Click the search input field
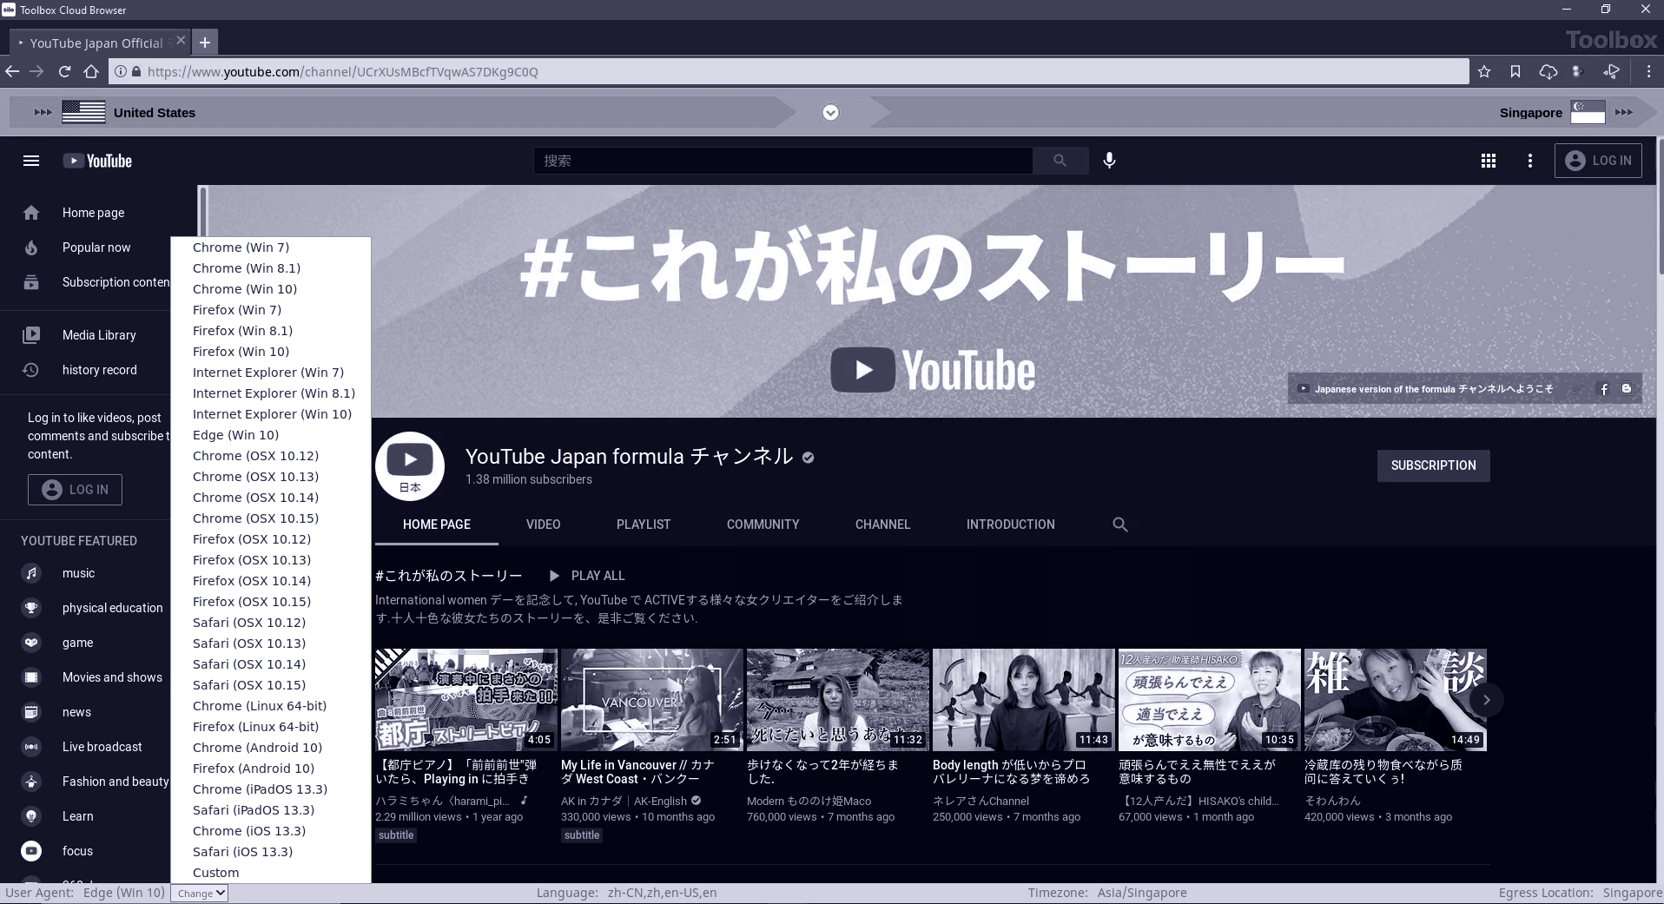1664x904 pixels. pyautogui.click(x=782, y=161)
